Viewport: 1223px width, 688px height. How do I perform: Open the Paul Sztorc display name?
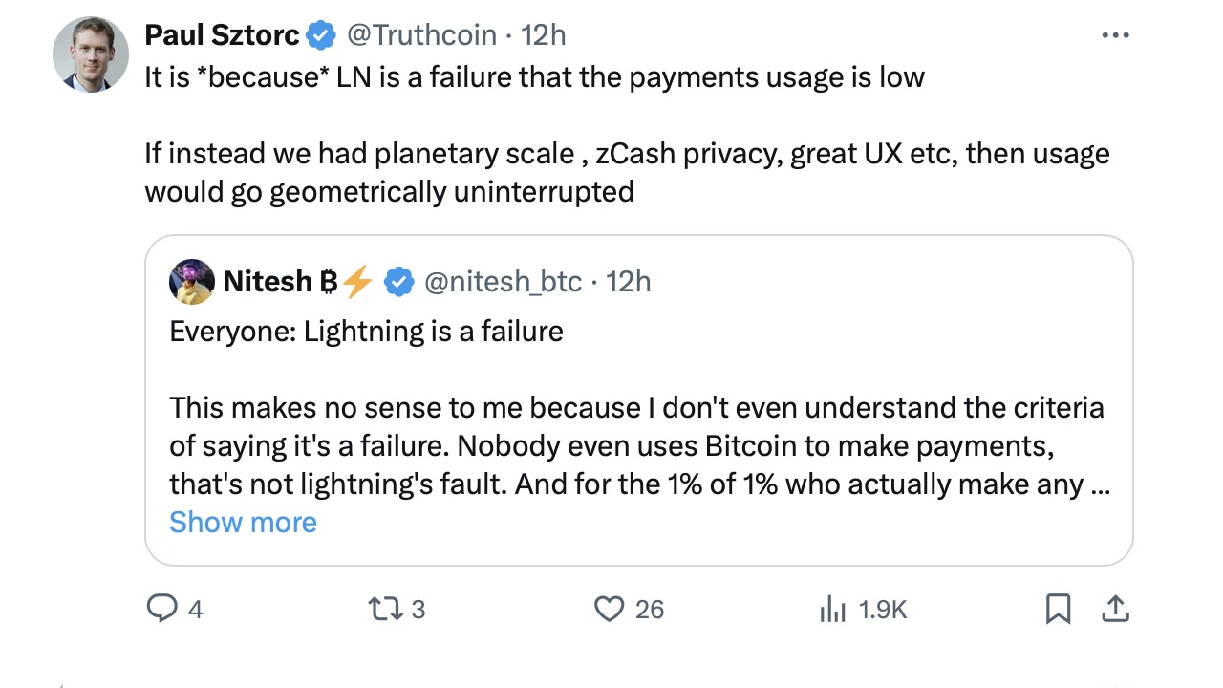(223, 35)
